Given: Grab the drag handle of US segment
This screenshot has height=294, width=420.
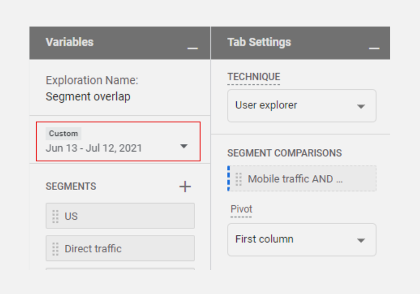Looking at the screenshot, I should [x=56, y=216].
